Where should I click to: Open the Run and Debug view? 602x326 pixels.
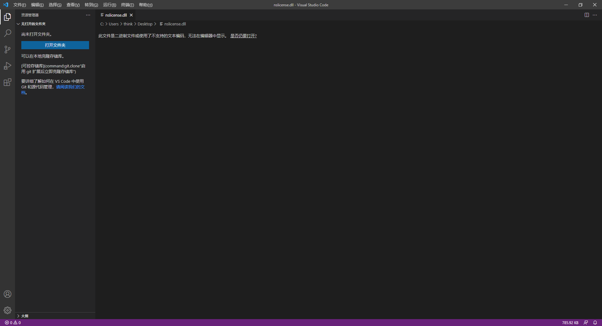click(8, 66)
